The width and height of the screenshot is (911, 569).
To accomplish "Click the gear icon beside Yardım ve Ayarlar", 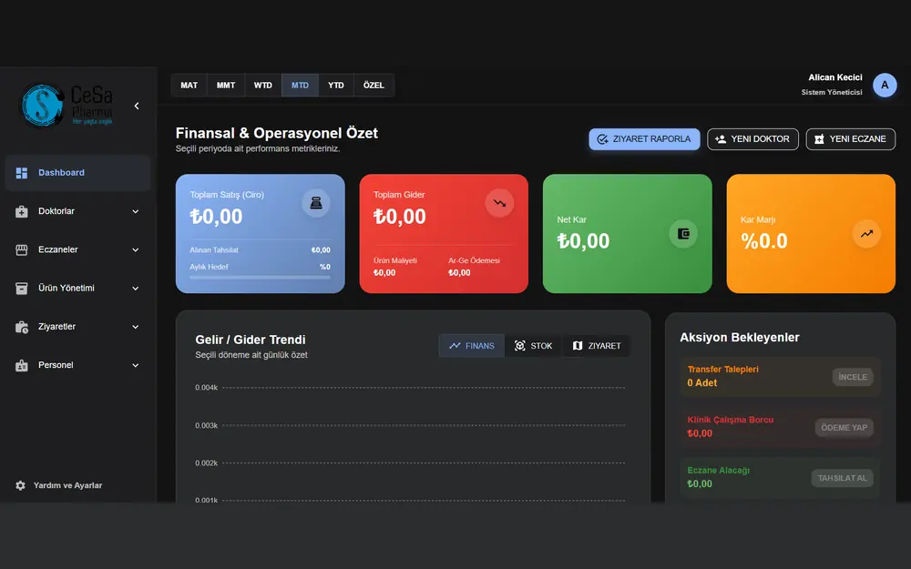I will click(20, 485).
